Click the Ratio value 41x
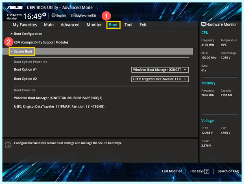244x184 pixels. pyautogui.click(x=204, y=71)
